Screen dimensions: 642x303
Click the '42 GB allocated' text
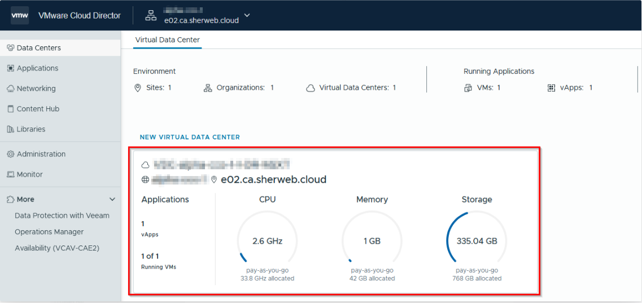372,279
